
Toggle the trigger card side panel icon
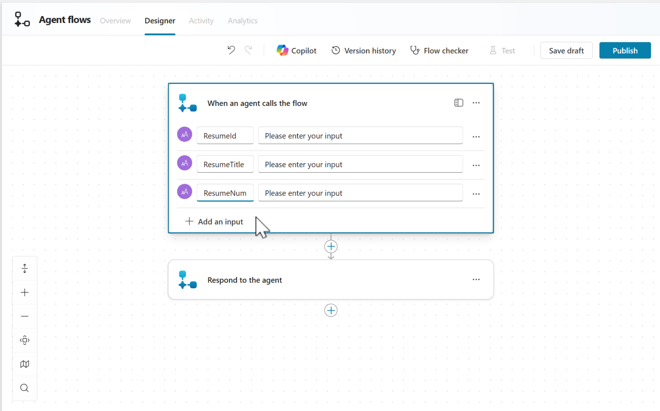click(x=458, y=103)
